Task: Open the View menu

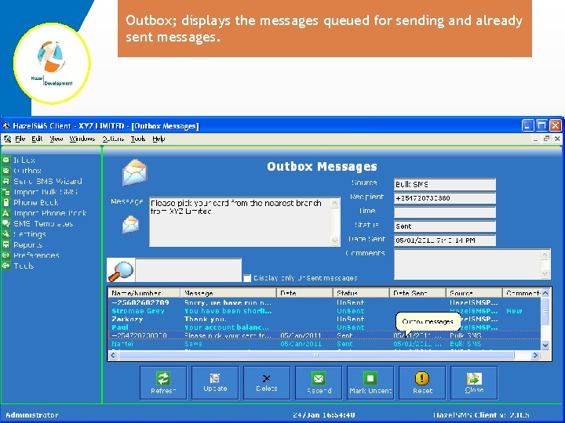Action: click(x=56, y=139)
